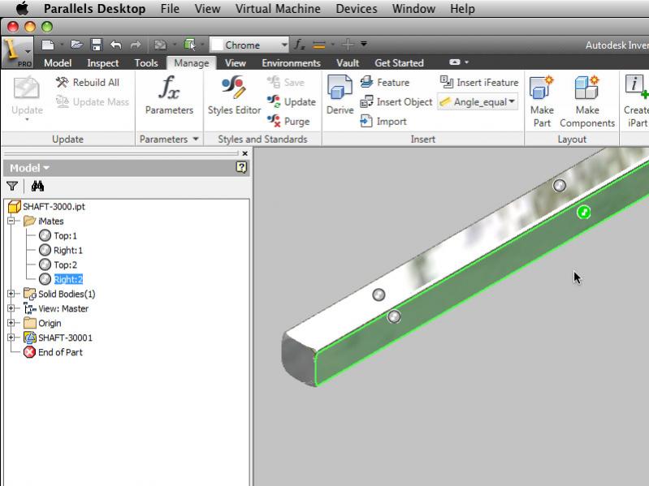
Task: Click the Model browser help icon
Action: pos(241,167)
